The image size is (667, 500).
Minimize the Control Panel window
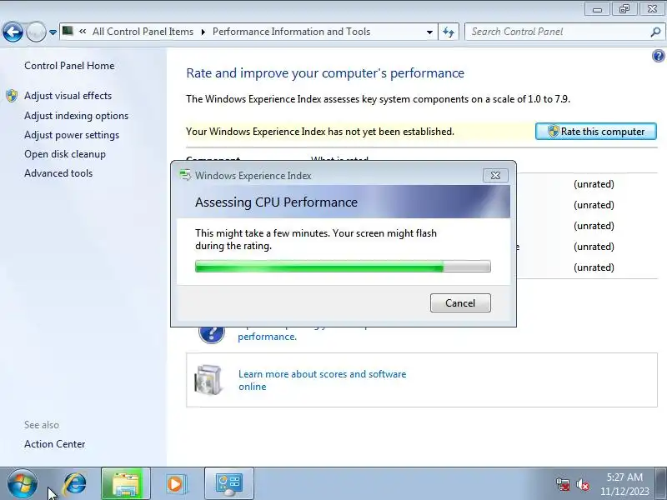[597, 9]
